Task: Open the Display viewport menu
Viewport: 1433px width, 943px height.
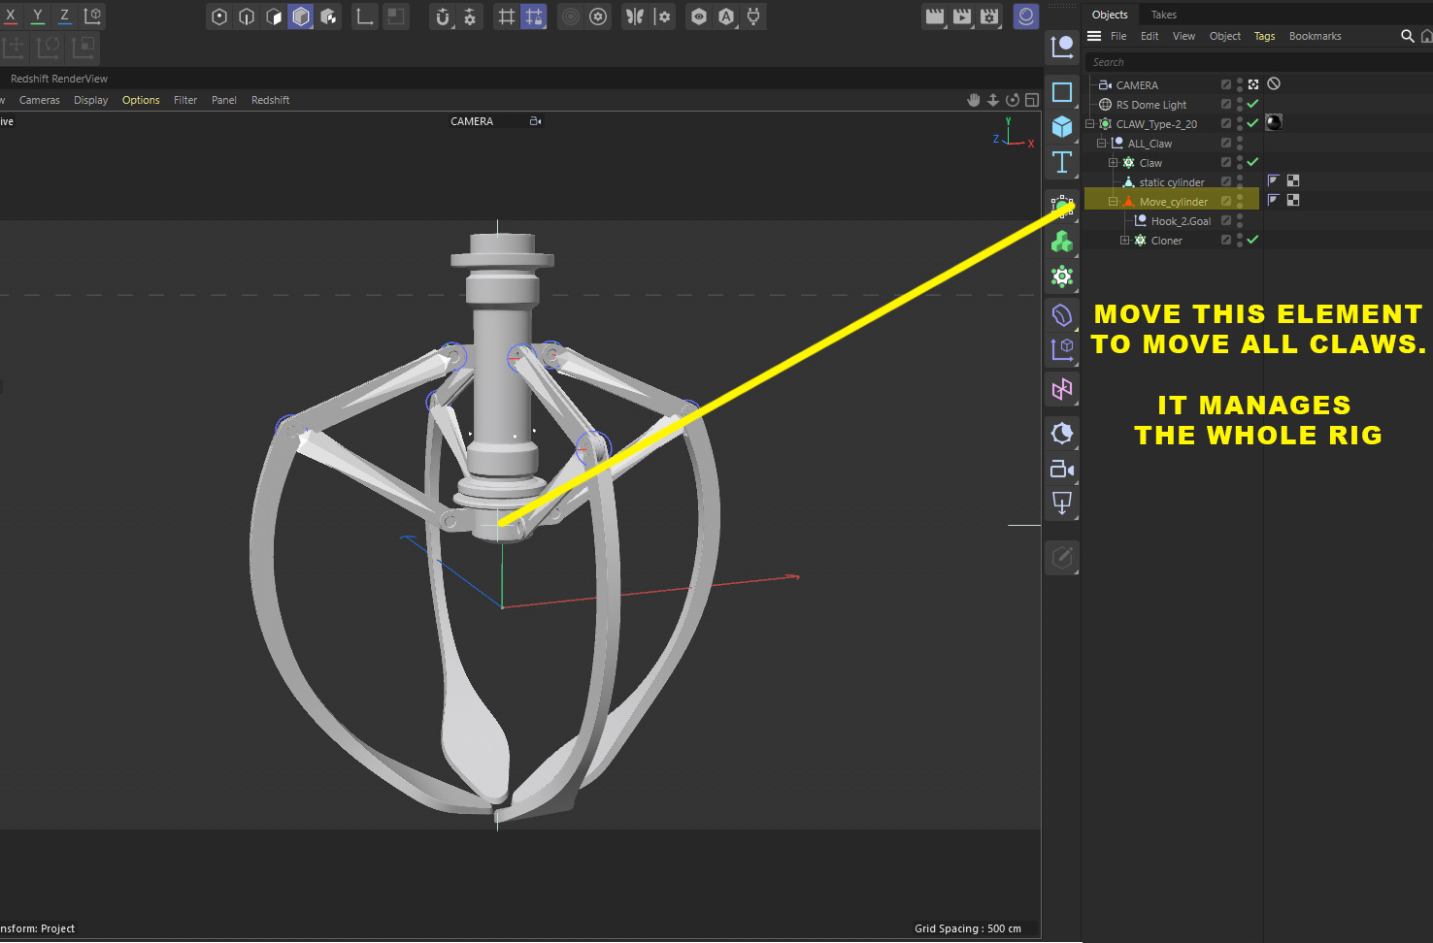Action: tap(91, 100)
